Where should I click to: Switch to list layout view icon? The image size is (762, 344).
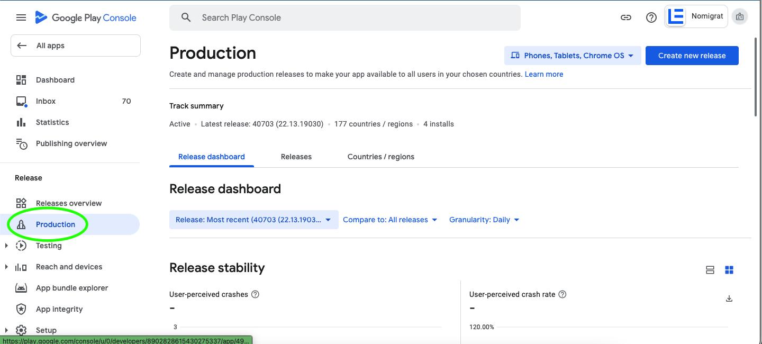(710, 270)
